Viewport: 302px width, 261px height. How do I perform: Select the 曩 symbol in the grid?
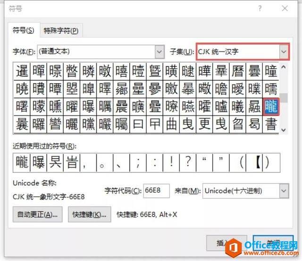click(22, 124)
